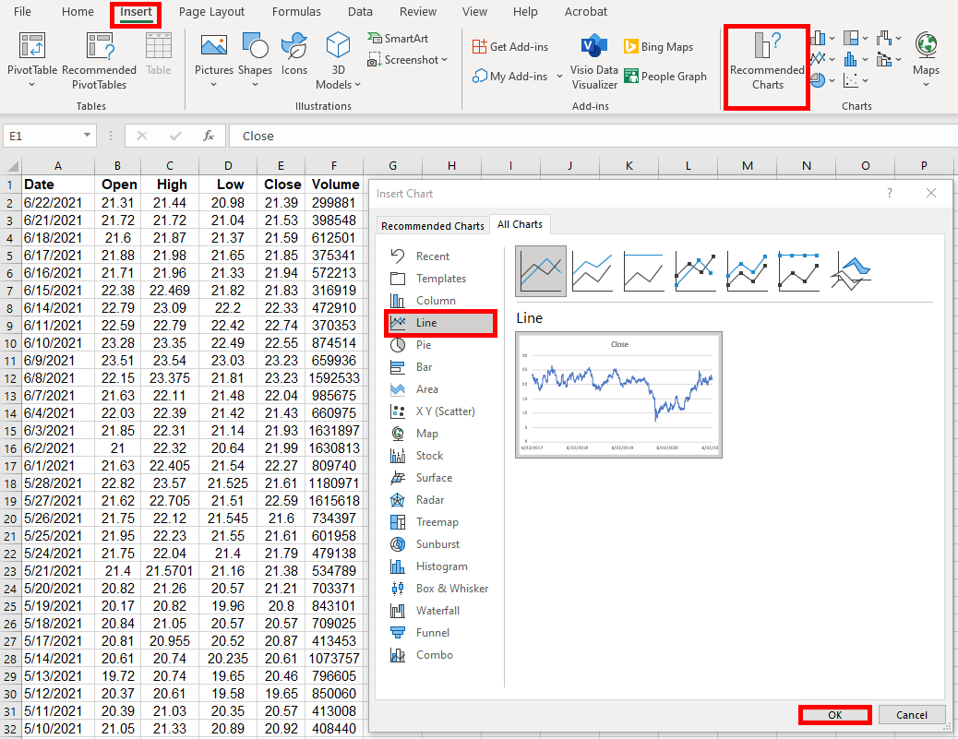
Task: Select 100% Stacked Line with Markers
Action: (x=798, y=271)
